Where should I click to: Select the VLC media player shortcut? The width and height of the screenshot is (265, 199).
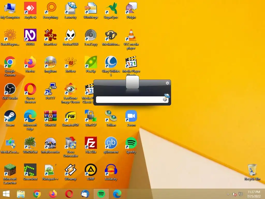click(x=131, y=39)
